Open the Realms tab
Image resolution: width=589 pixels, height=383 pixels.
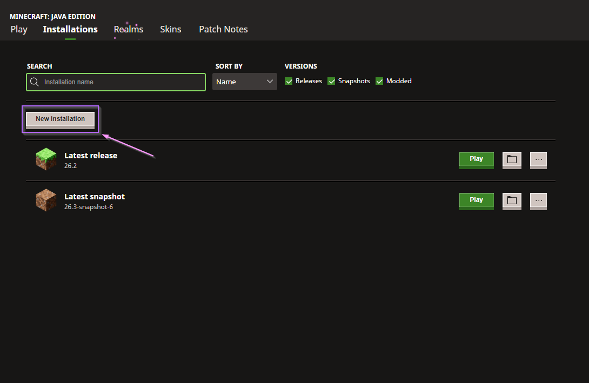tap(129, 29)
